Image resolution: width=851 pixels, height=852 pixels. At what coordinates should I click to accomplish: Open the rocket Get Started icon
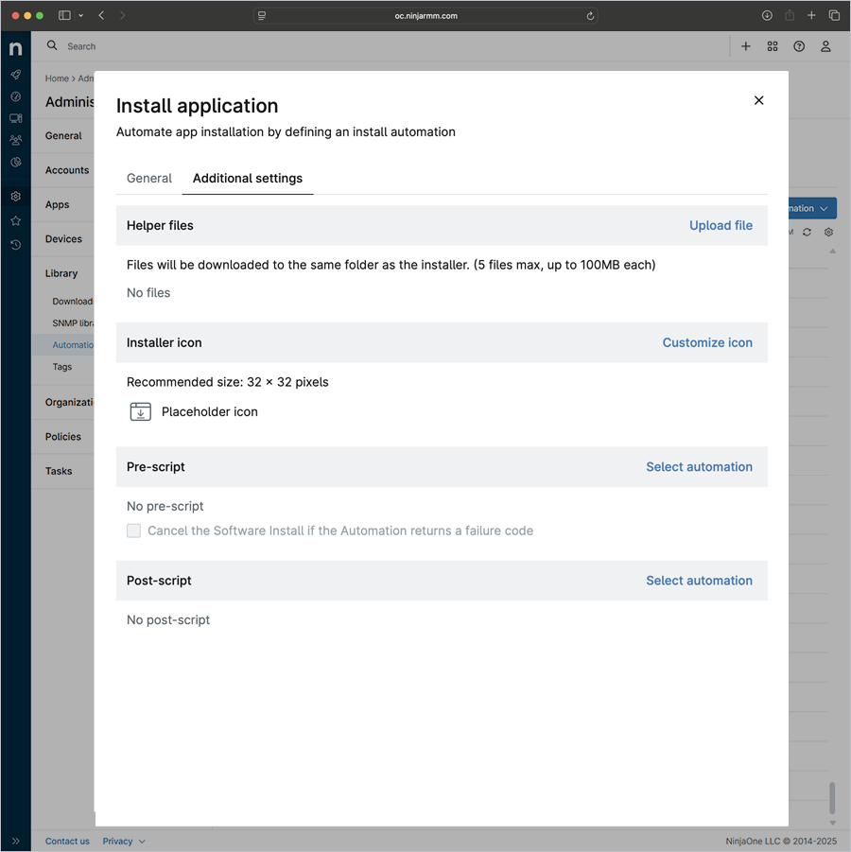pyautogui.click(x=16, y=75)
